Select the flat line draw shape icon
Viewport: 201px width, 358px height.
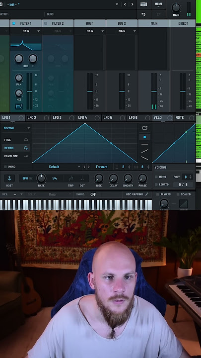144,144
